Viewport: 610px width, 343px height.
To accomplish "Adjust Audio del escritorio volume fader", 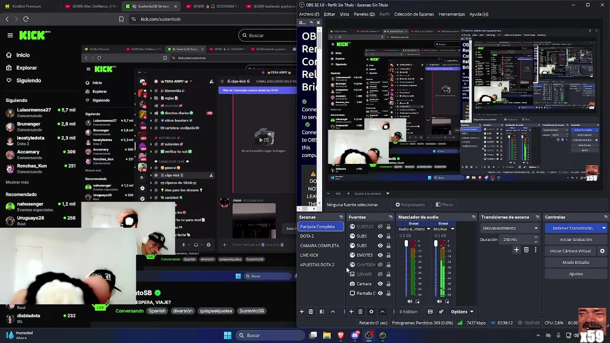I will 407,244.
